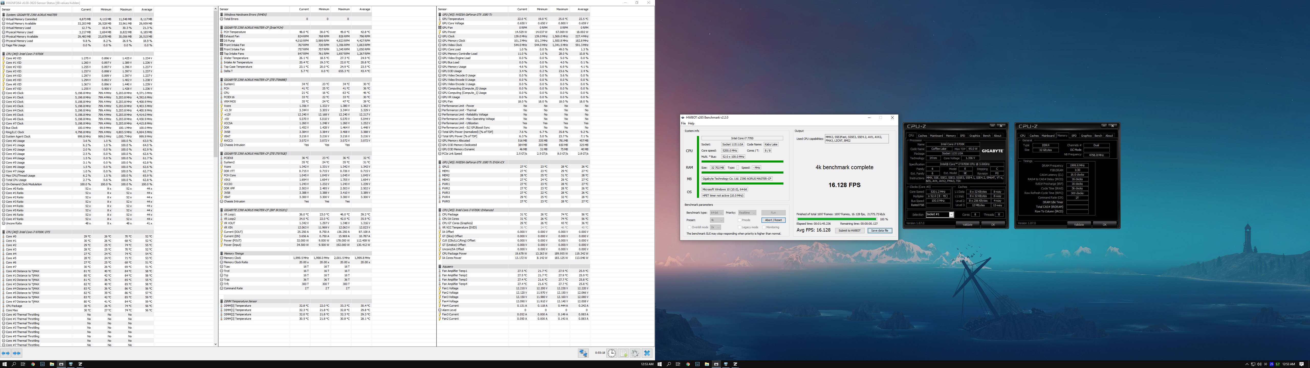The width and height of the screenshot is (1310, 368).
Task: Switch to Caches tab in CPU-Z processor window
Action: click(x=922, y=136)
